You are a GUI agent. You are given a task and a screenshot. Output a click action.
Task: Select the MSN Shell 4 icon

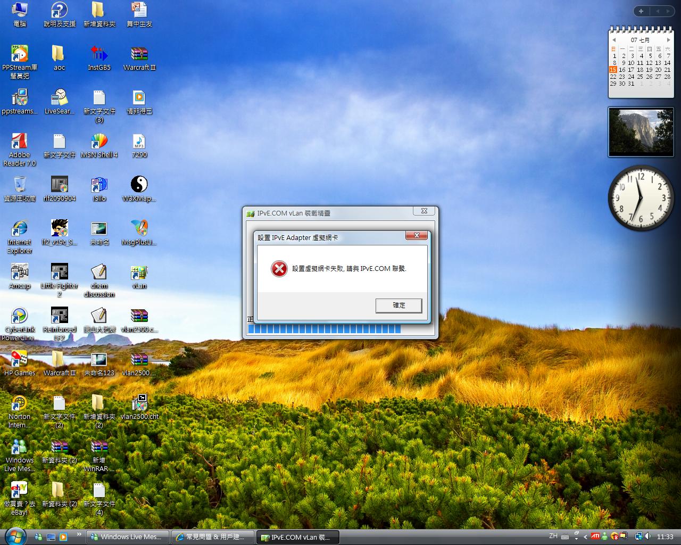pyautogui.click(x=99, y=145)
